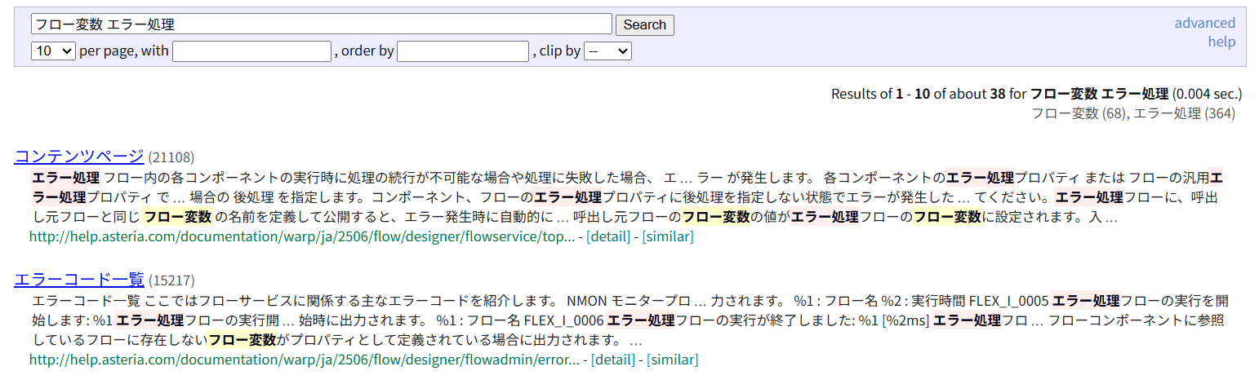Click the result count text 'Results of 1 - 10'
This screenshot has height=384, width=1259.
pos(880,94)
